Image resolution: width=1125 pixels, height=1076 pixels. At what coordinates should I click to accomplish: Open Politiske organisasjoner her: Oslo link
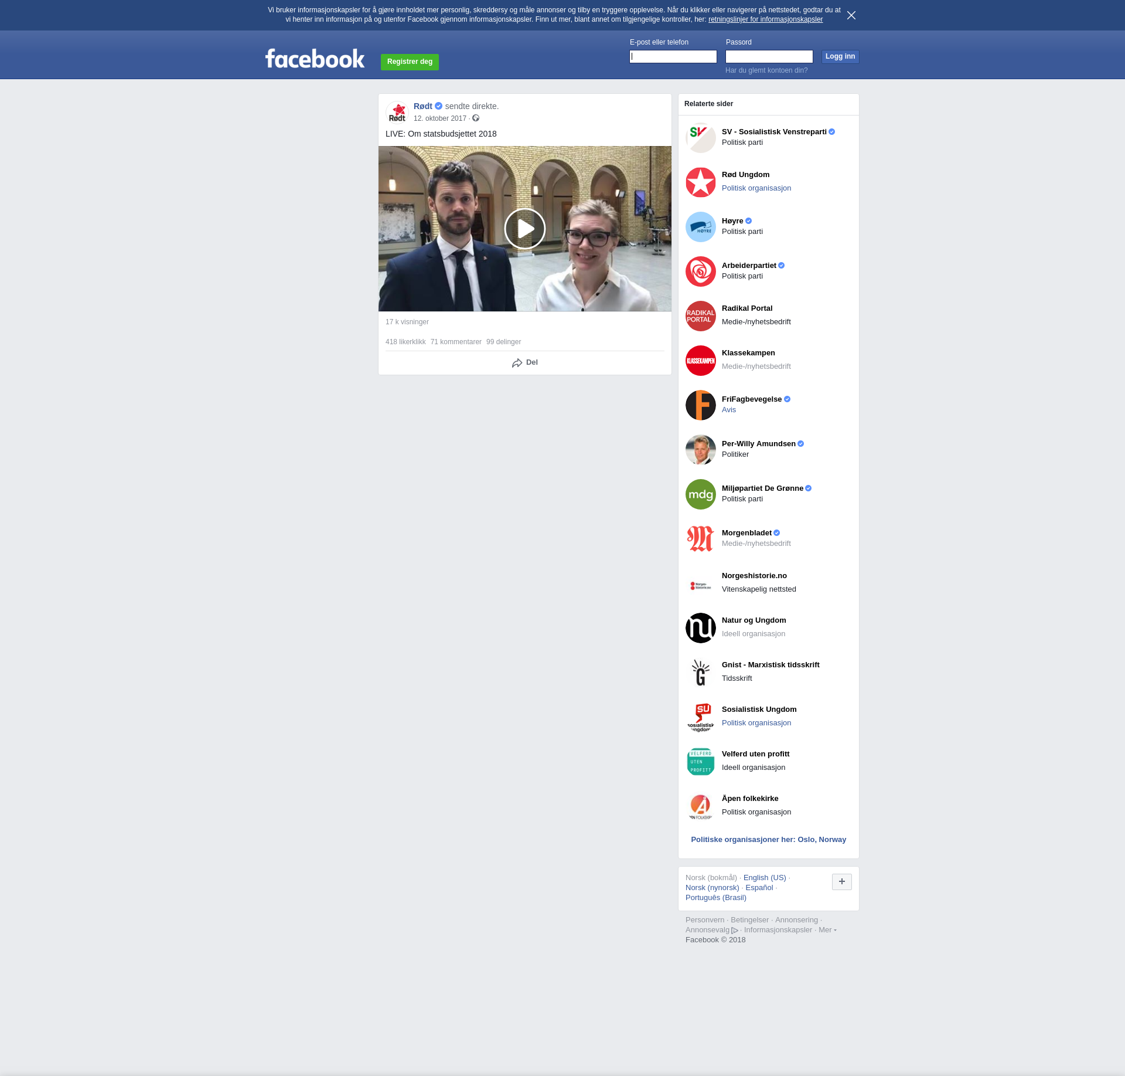768,840
